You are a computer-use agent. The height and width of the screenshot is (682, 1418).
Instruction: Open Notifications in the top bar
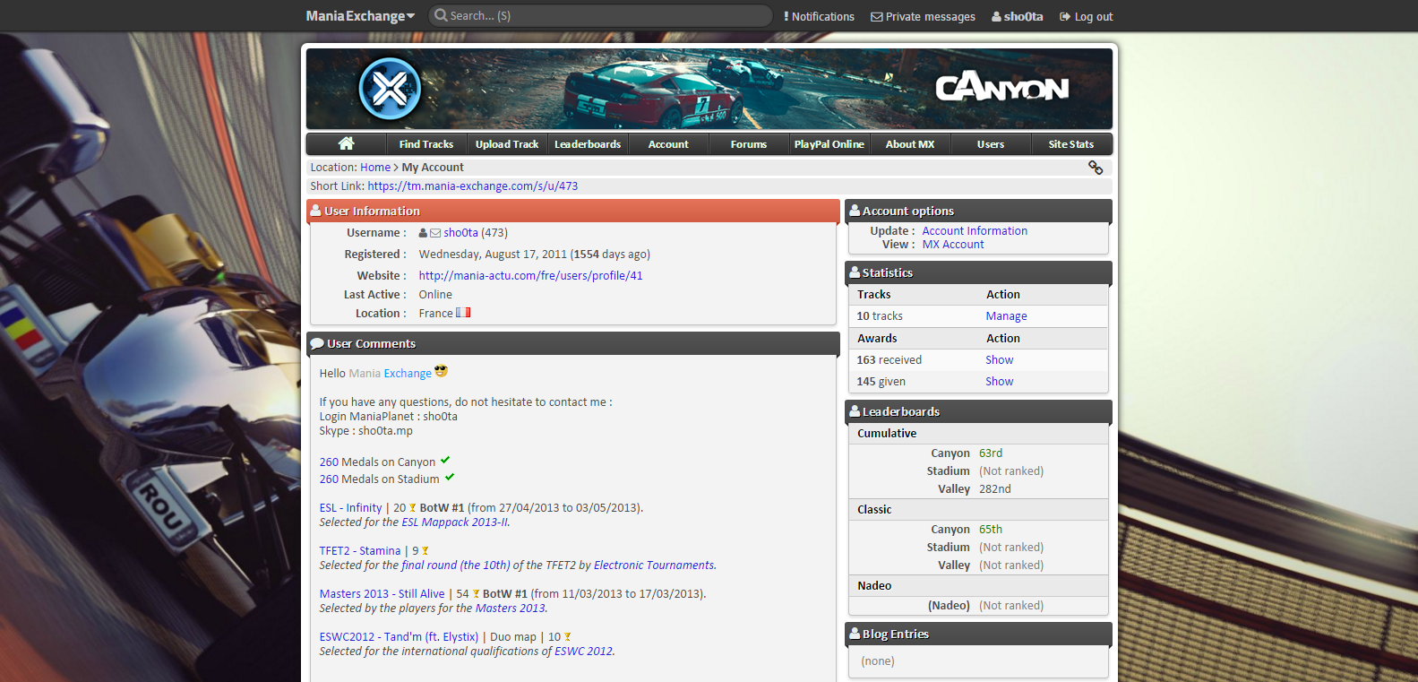[819, 16]
